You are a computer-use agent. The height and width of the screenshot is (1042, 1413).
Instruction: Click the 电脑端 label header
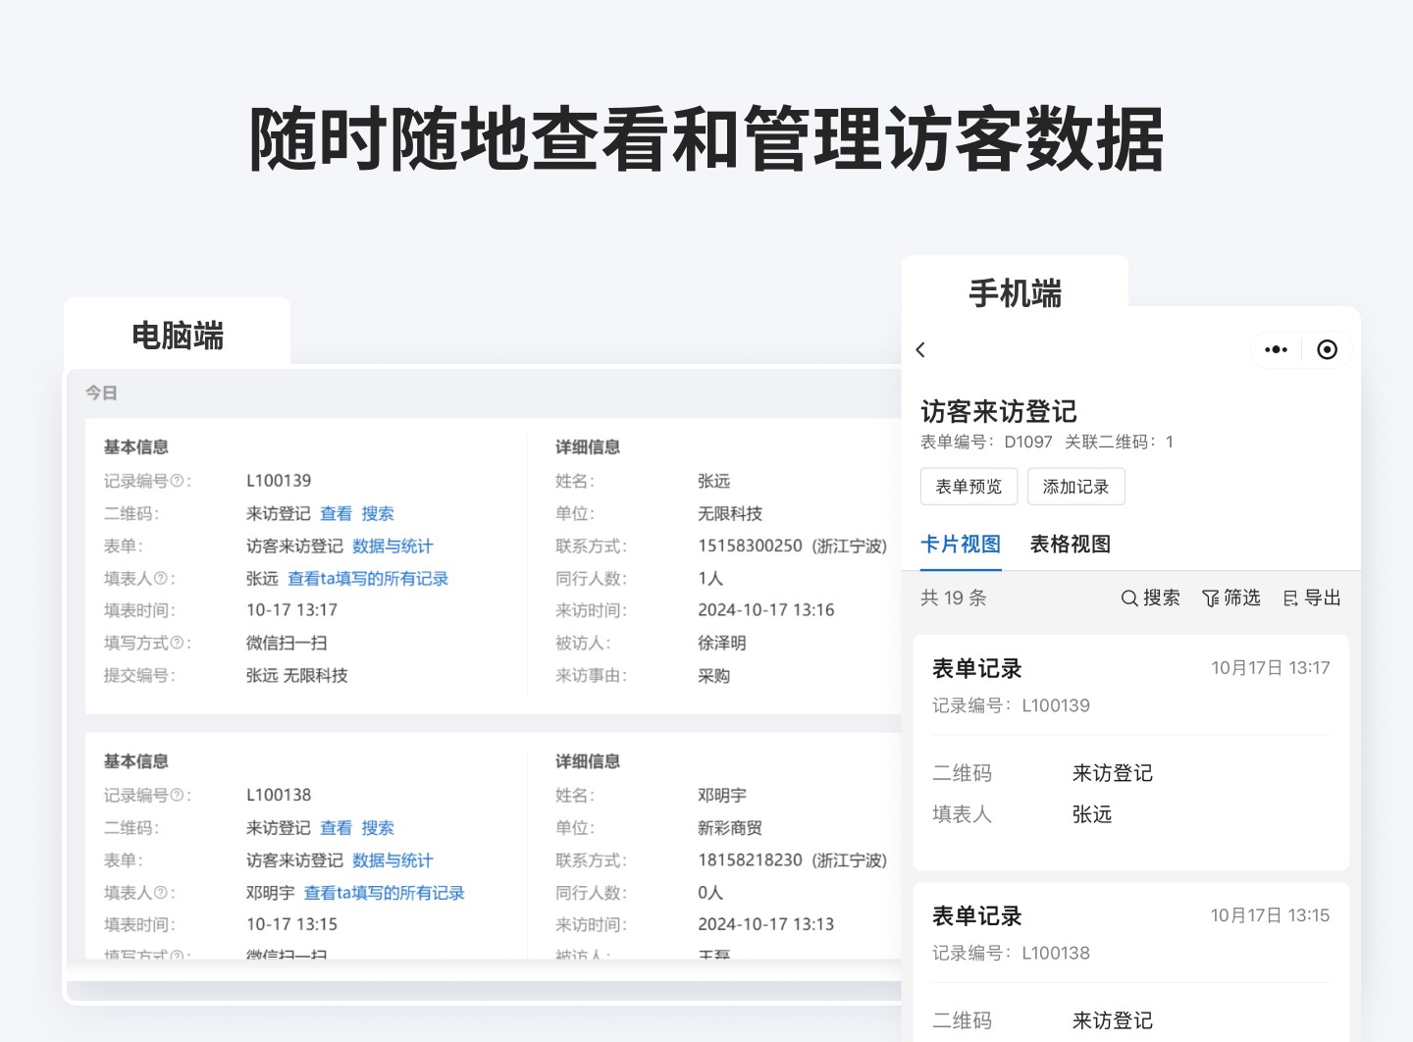(178, 336)
